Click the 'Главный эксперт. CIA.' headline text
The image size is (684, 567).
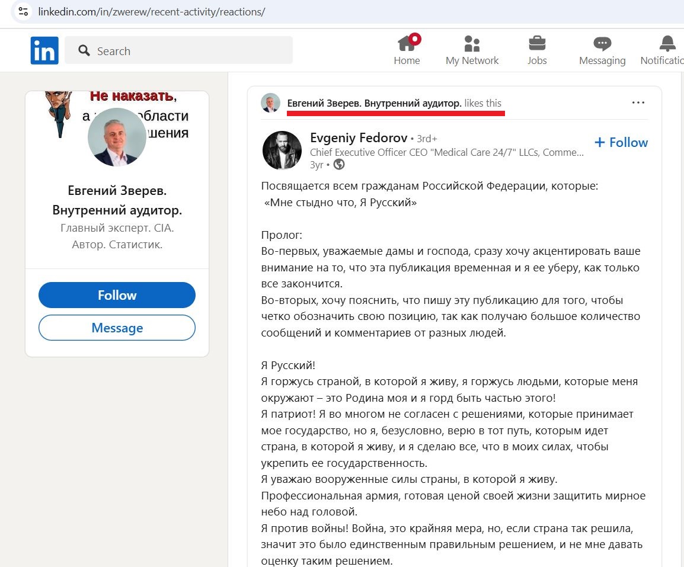(x=117, y=228)
